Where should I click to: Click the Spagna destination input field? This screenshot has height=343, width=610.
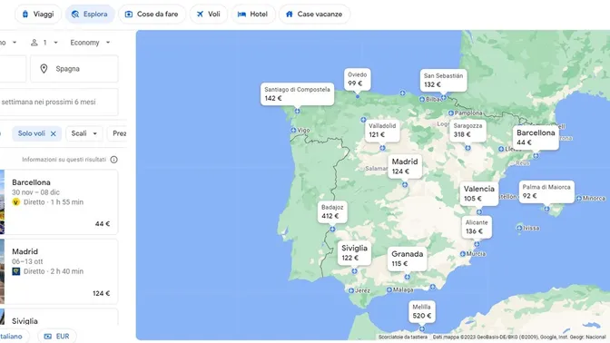[x=74, y=69]
